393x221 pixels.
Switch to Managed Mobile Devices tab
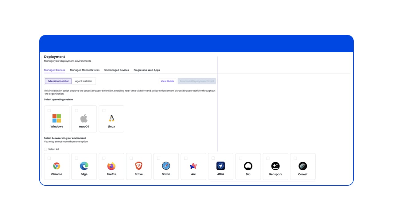[85, 70]
